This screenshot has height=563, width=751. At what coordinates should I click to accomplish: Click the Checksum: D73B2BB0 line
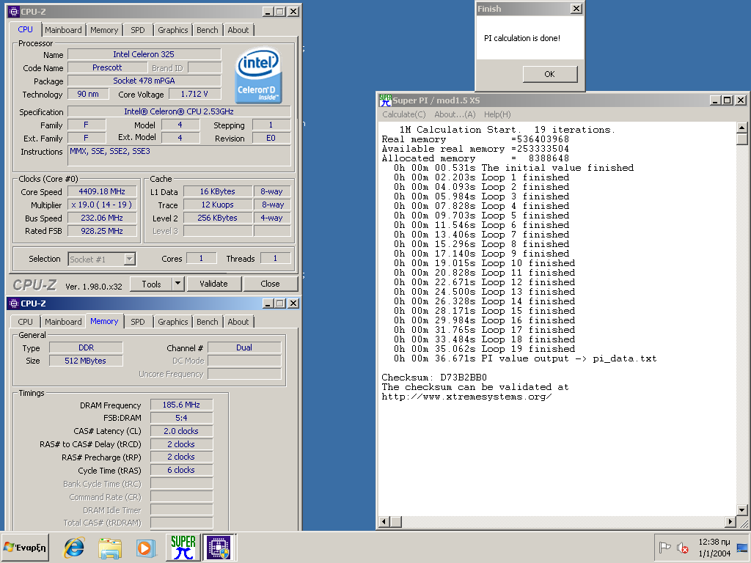(x=434, y=378)
